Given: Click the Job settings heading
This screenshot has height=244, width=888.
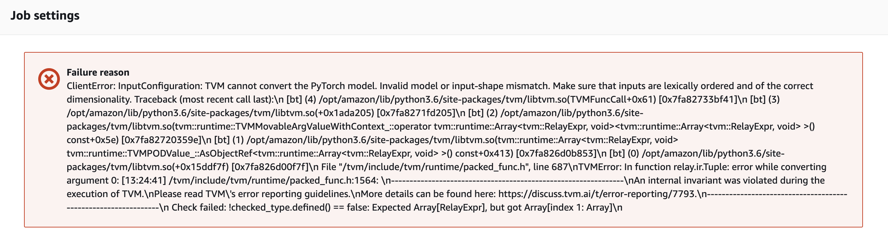Looking at the screenshot, I should pyautogui.click(x=44, y=15).
